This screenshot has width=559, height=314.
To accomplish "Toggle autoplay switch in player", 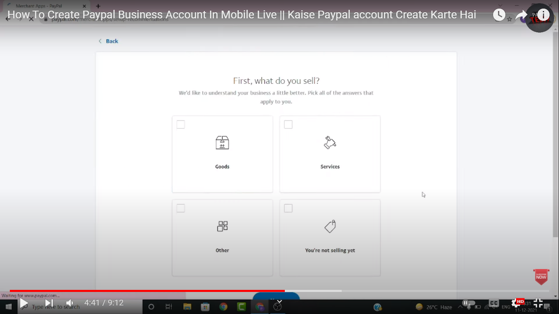I will click(x=468, y=303).
